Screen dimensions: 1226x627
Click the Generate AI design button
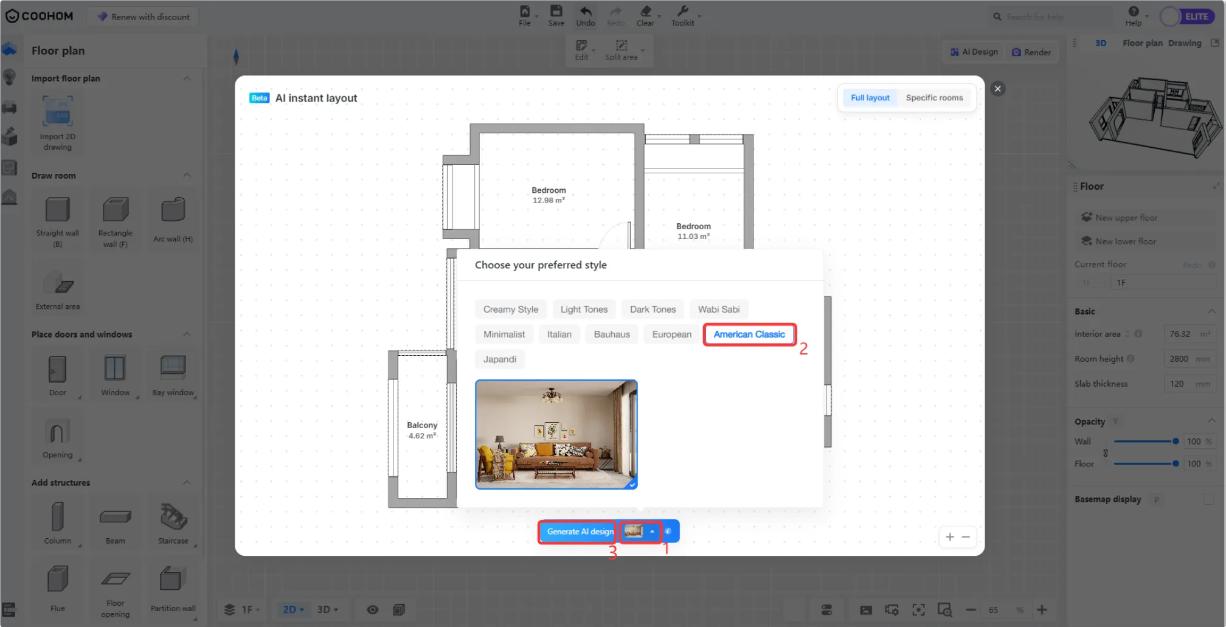tap(578, 531)
